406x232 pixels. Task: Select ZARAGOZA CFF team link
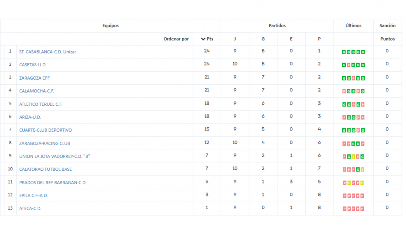pyautogui.click(x=35, y=78)
